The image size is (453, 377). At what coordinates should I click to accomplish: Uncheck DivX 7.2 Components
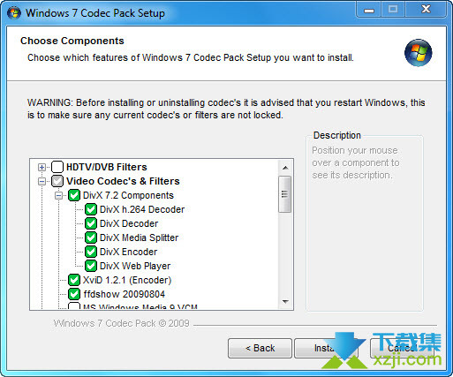pos(74,195)
